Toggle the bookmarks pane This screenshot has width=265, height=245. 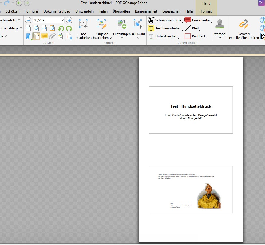click(28, 36)
